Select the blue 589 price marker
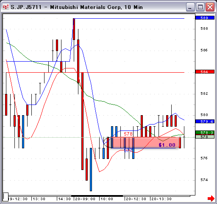The width and height of the screenshot is (217, 204). [x=205, y=18]
